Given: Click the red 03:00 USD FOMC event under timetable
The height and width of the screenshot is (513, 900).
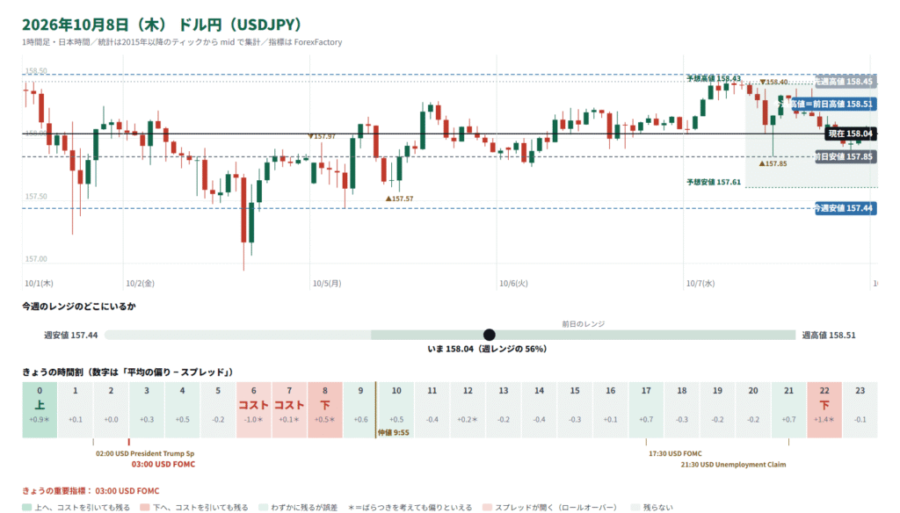Looking at the screenshot, I should pyautogui.click(x=163, y=464).
